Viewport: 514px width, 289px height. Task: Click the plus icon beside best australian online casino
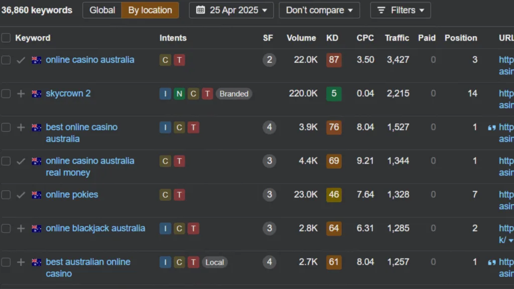21,262
